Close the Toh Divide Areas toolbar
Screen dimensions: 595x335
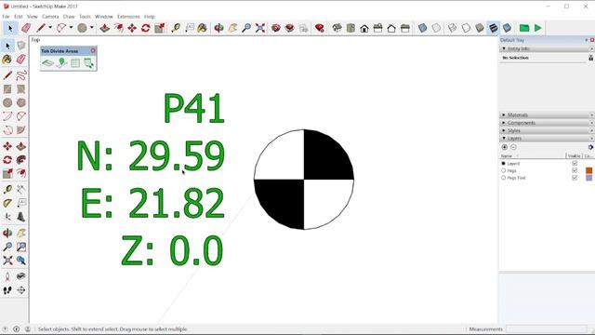[x=93, y=50]
